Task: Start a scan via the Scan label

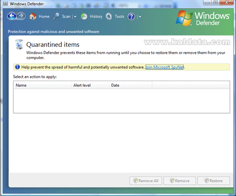Action: pos(66,16)
